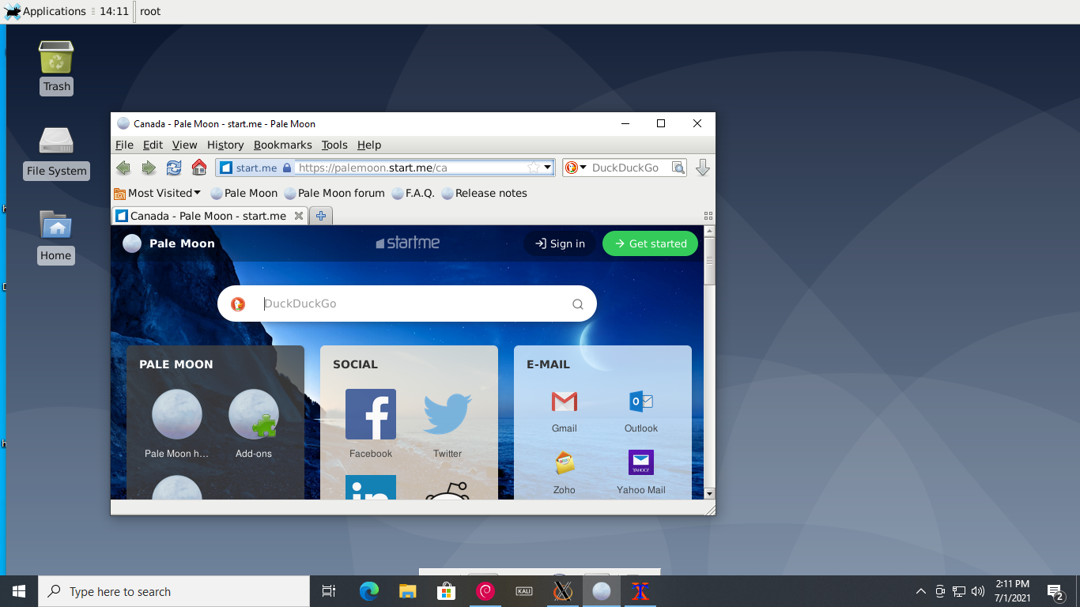Open the Pale Moon home tile
Viewport: 1080px width, 607px height.
(177, 424)
